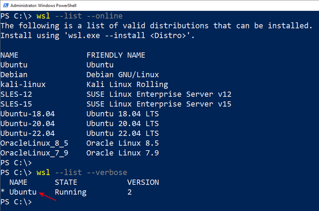Click the Running state value

pyautogui.click(x=70, y=192)
